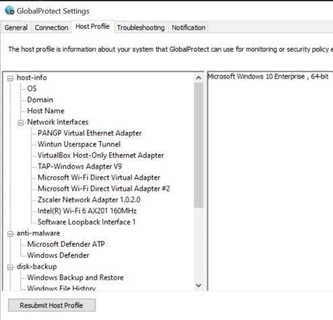Open the Connection tab

[x=51, y=28]
